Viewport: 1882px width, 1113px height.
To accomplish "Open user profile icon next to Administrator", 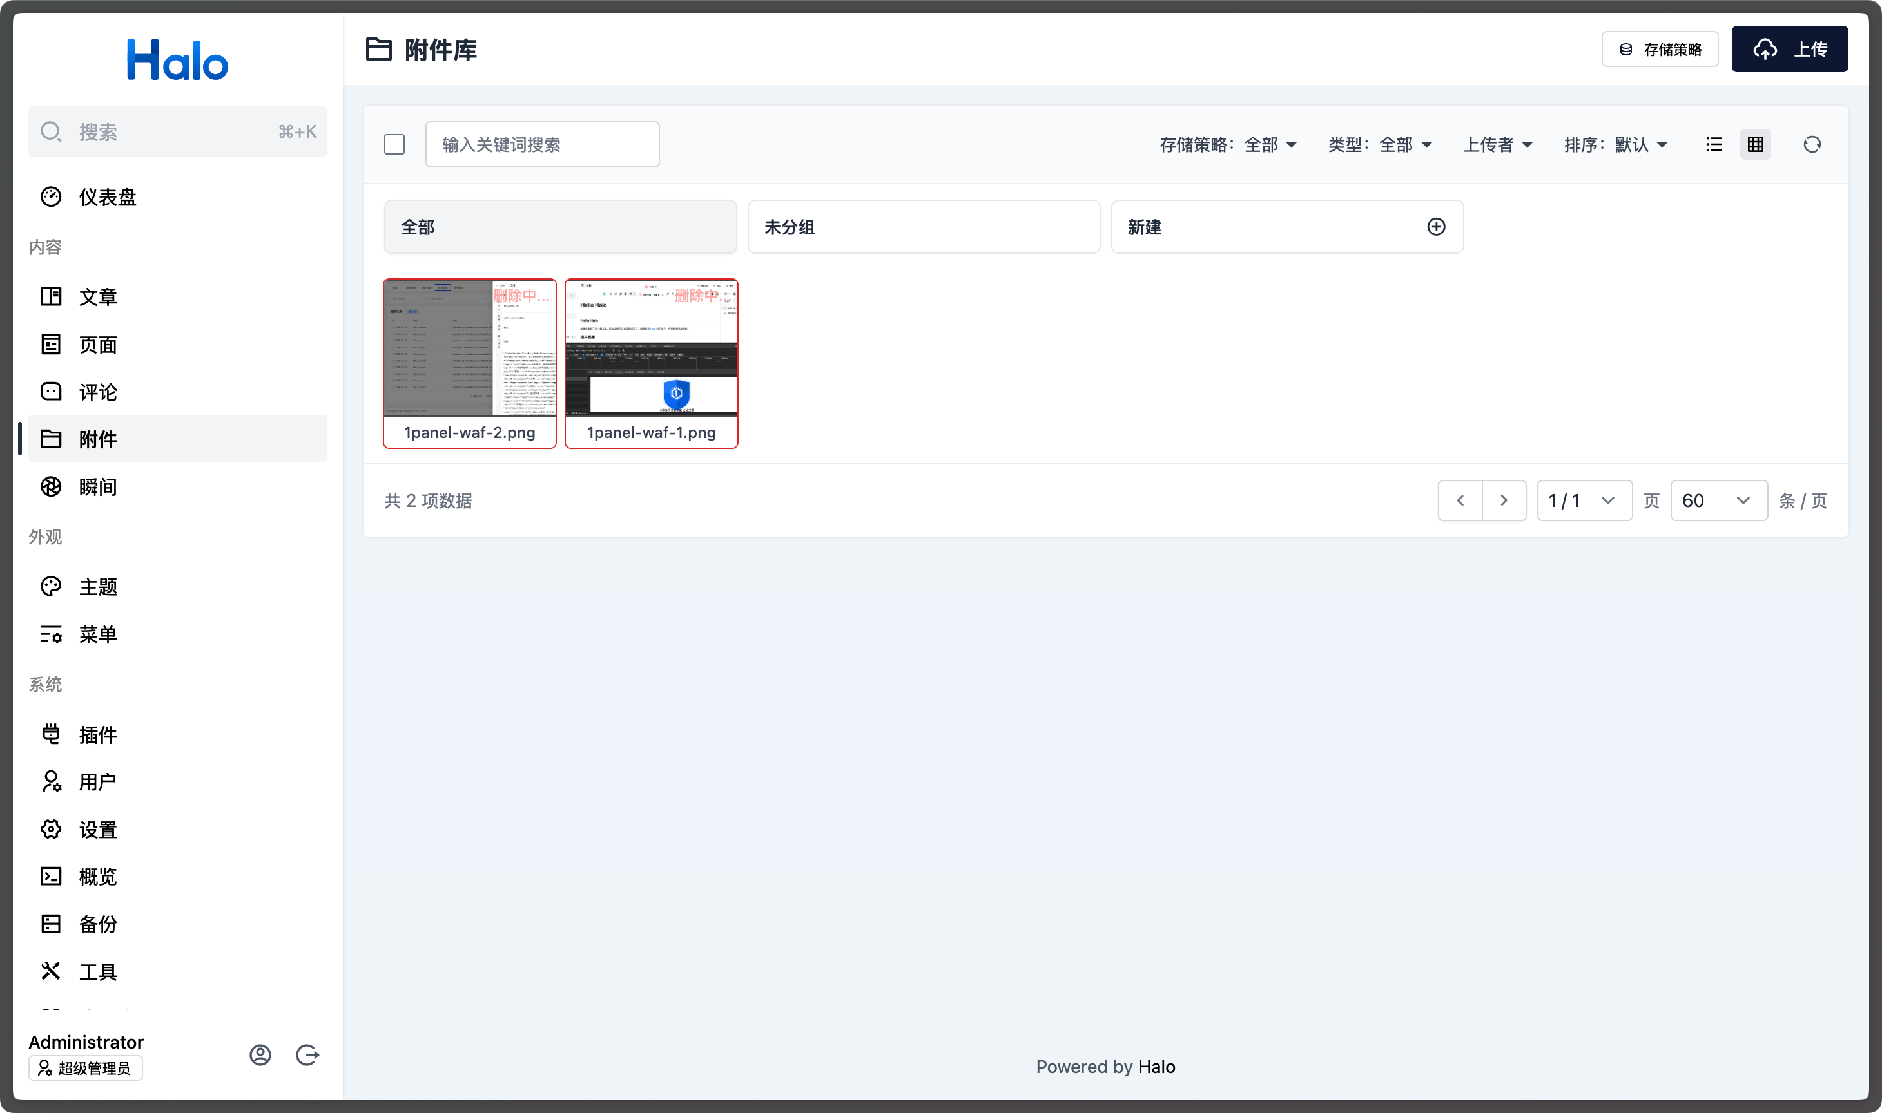I will [260, 1054].
